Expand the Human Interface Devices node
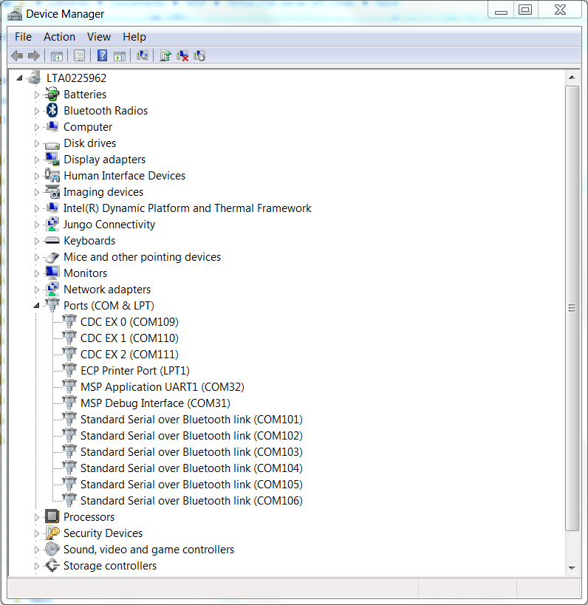Image resolution: width=588 pixels, height=605 pixels. click(37, 176)
